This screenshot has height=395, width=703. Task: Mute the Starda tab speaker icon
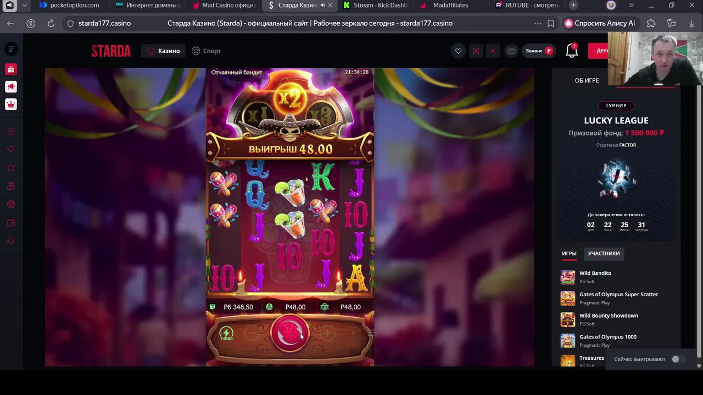[322, 5]
